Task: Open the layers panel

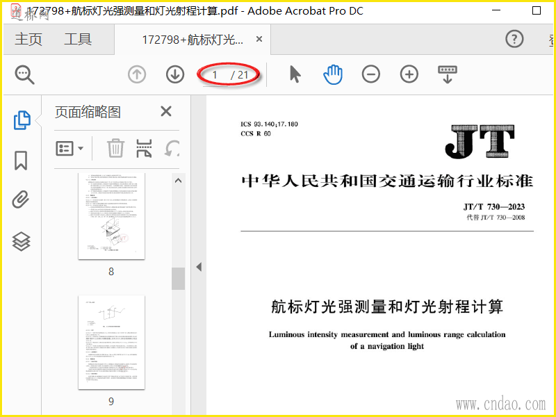Action: click(22, 241)
